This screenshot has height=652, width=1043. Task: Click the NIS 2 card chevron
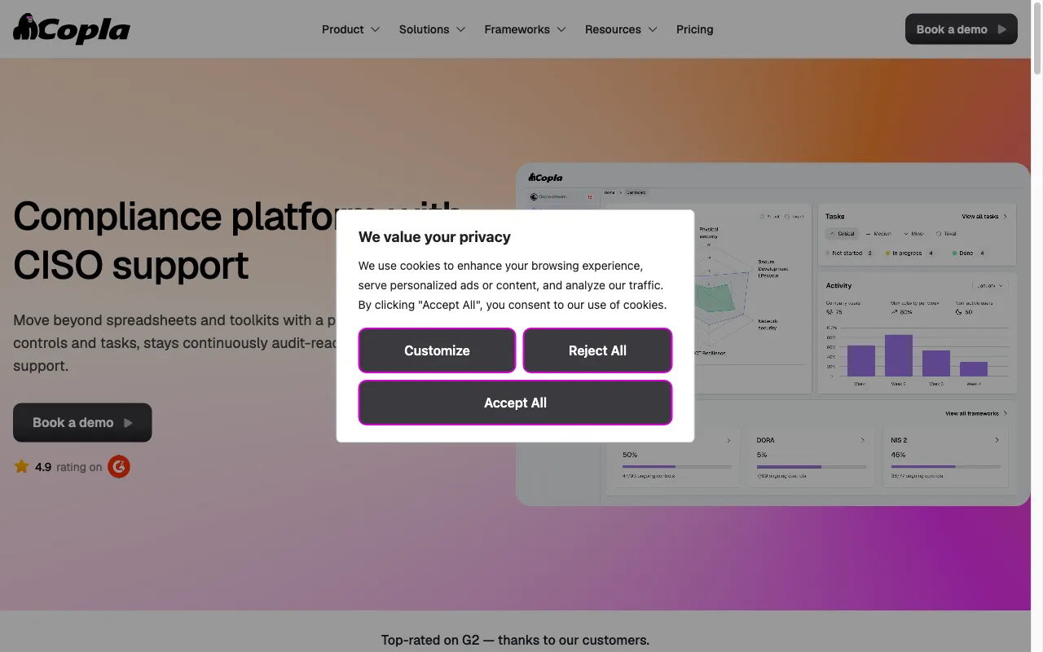coord(997,440)
